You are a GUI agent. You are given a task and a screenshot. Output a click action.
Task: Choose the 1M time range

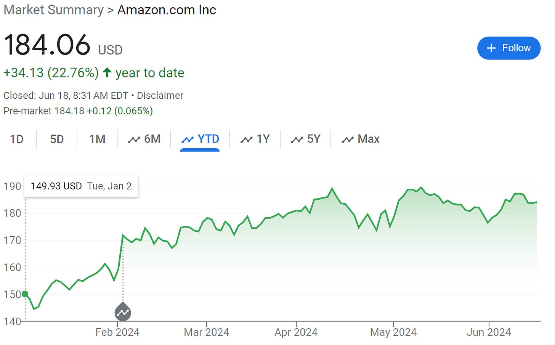pyautogui.click(x=97, y=139)
